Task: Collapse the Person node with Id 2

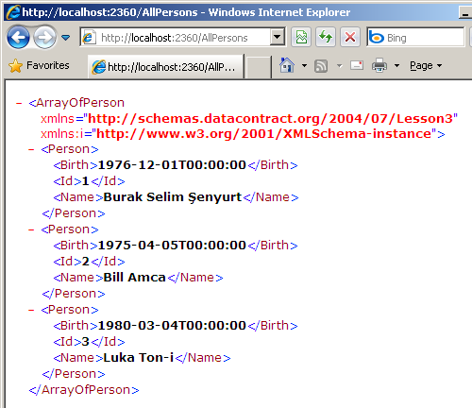Action: (31, 229)
